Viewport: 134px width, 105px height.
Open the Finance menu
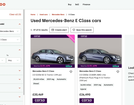click(x=86, y=4)
